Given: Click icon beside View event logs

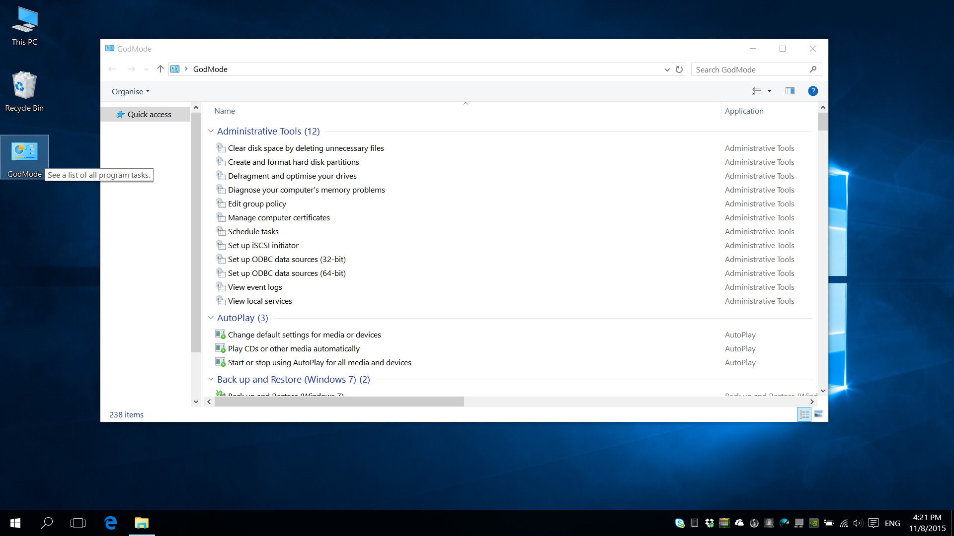Looking at the screenshot, I should click(x=221, y=287).
